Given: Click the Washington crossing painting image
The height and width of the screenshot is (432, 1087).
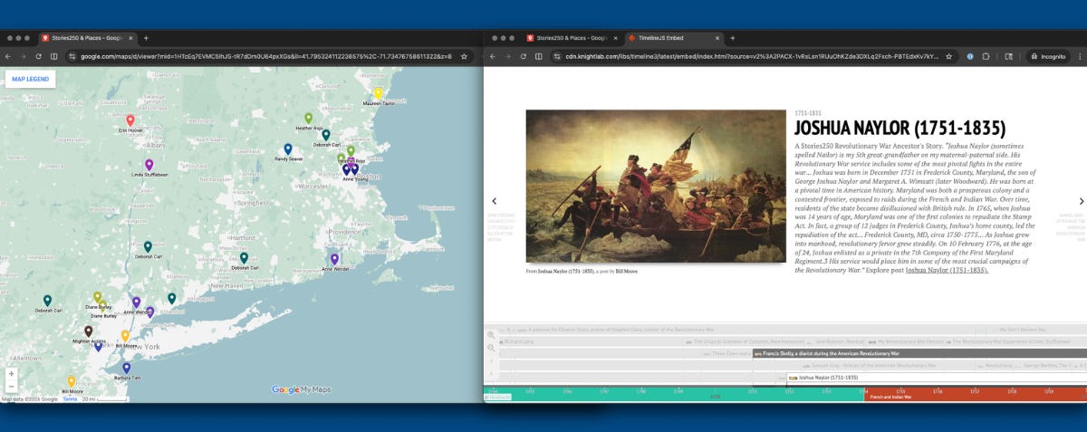Looking at the screenshot, I should [656, 187].
